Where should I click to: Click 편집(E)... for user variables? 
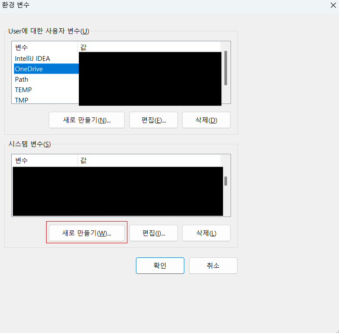(153, 120)
